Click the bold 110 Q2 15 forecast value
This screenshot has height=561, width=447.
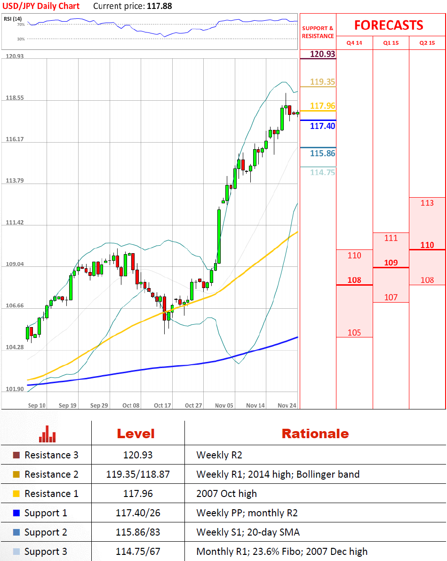click(x=427, y=245)
